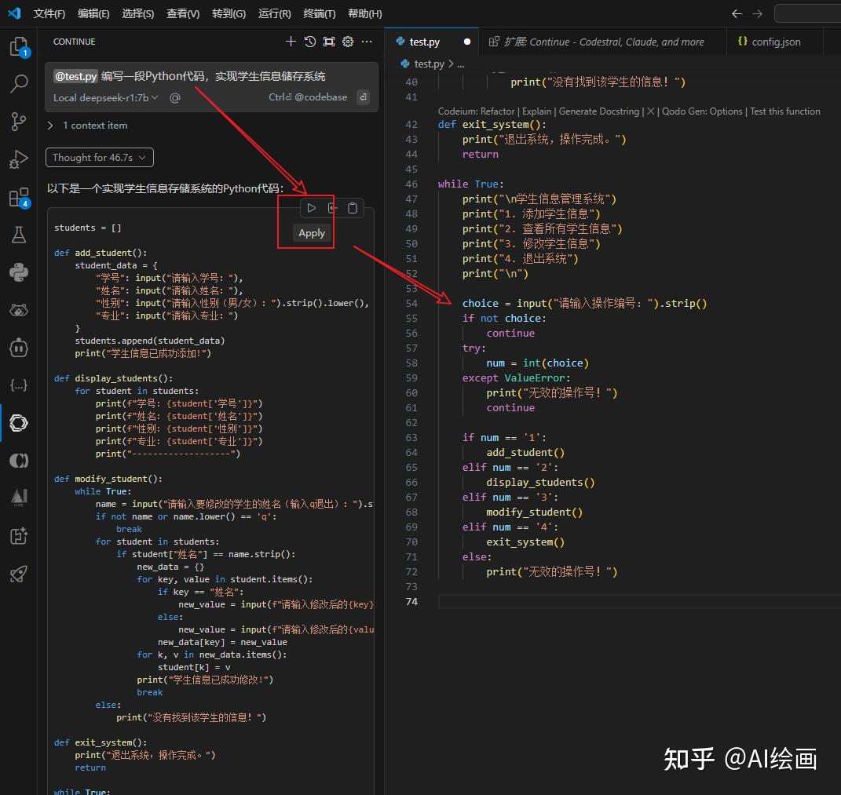Collapse the Thought for 46.7s section
Screen dimensions: 841x795
click(x=99, y=157)
